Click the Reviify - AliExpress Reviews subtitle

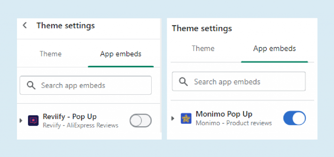[80, 125]
